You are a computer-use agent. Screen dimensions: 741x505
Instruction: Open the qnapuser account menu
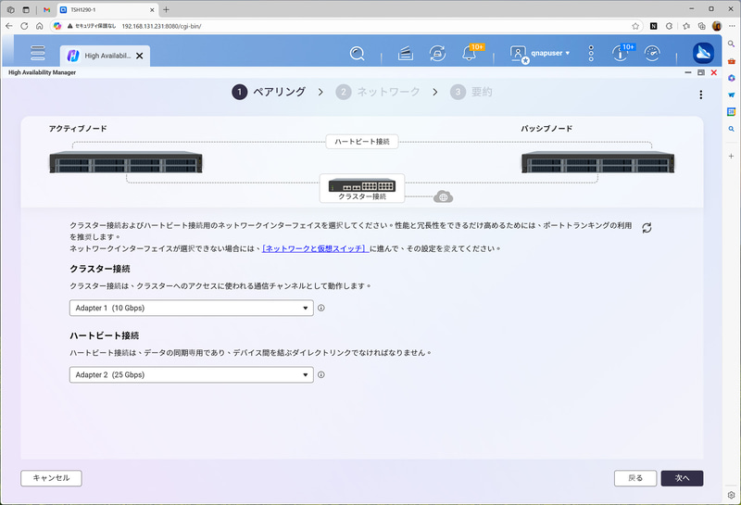point(540,54)
